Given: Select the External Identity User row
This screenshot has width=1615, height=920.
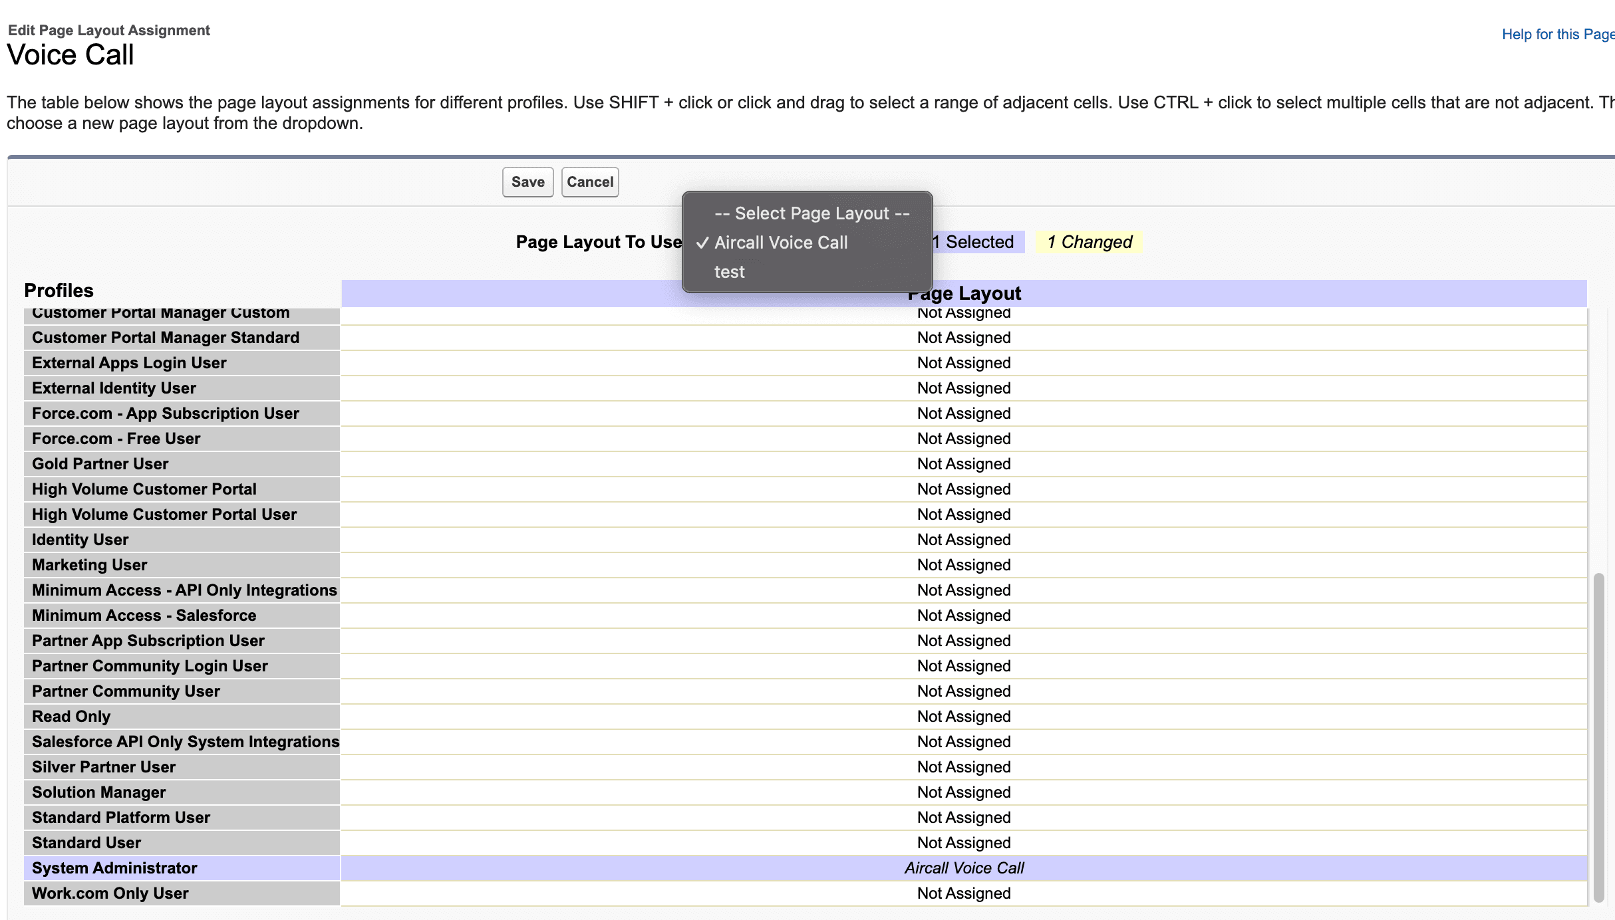Looking at the screenshot, I should 114,388.
